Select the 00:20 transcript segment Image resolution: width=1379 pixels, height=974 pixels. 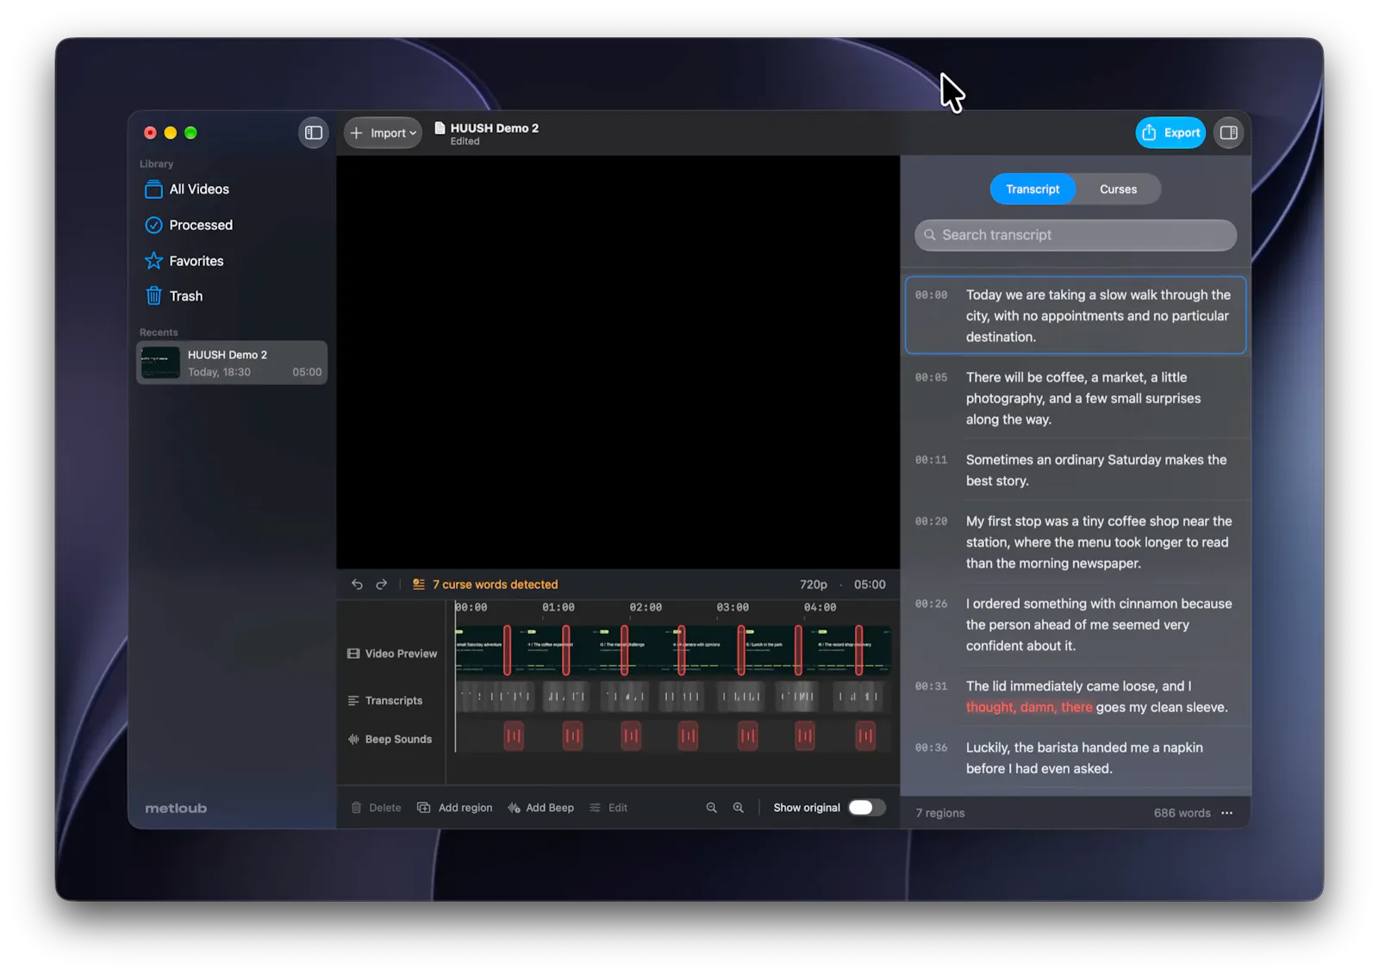[1076, 542]
